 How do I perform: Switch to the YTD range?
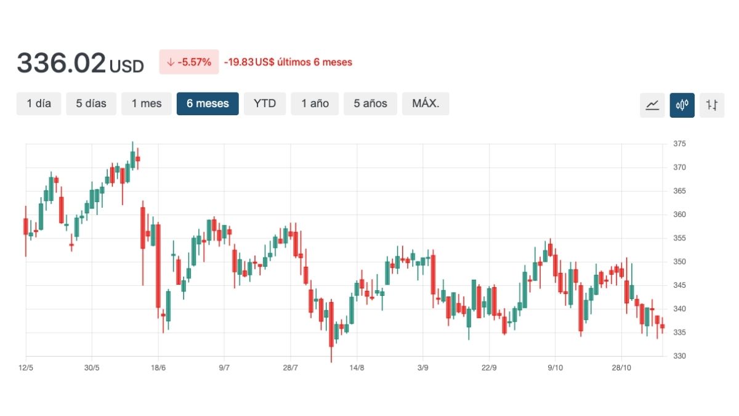tap(265, 104)
